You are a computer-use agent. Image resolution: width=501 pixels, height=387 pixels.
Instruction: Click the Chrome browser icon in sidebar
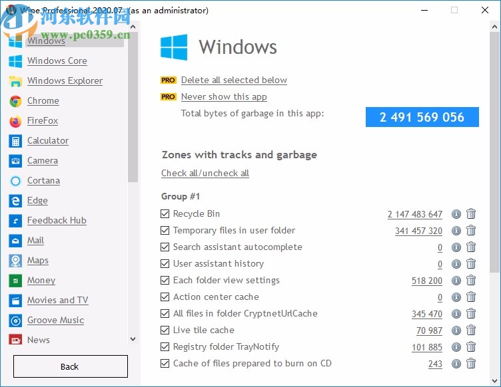[15, 101]
